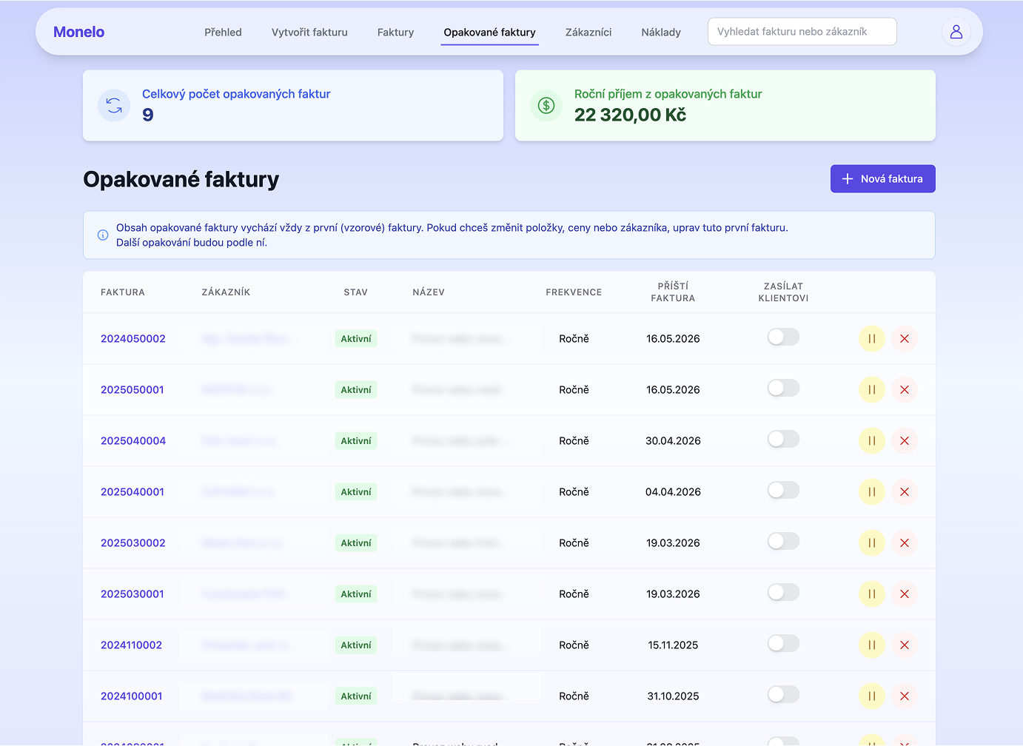Toggle send to client for invoice 2024050002
Image resolution: width=1023 pixels, height=746 pixels.
[x=783, y=337]
